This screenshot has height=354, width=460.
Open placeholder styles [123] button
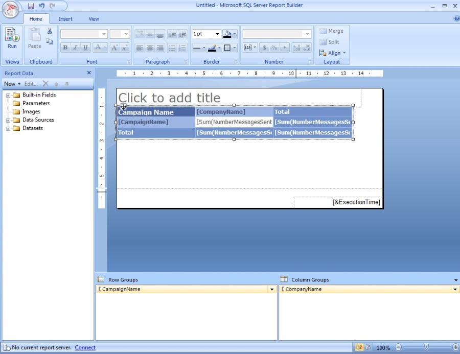tap(250, 48)
